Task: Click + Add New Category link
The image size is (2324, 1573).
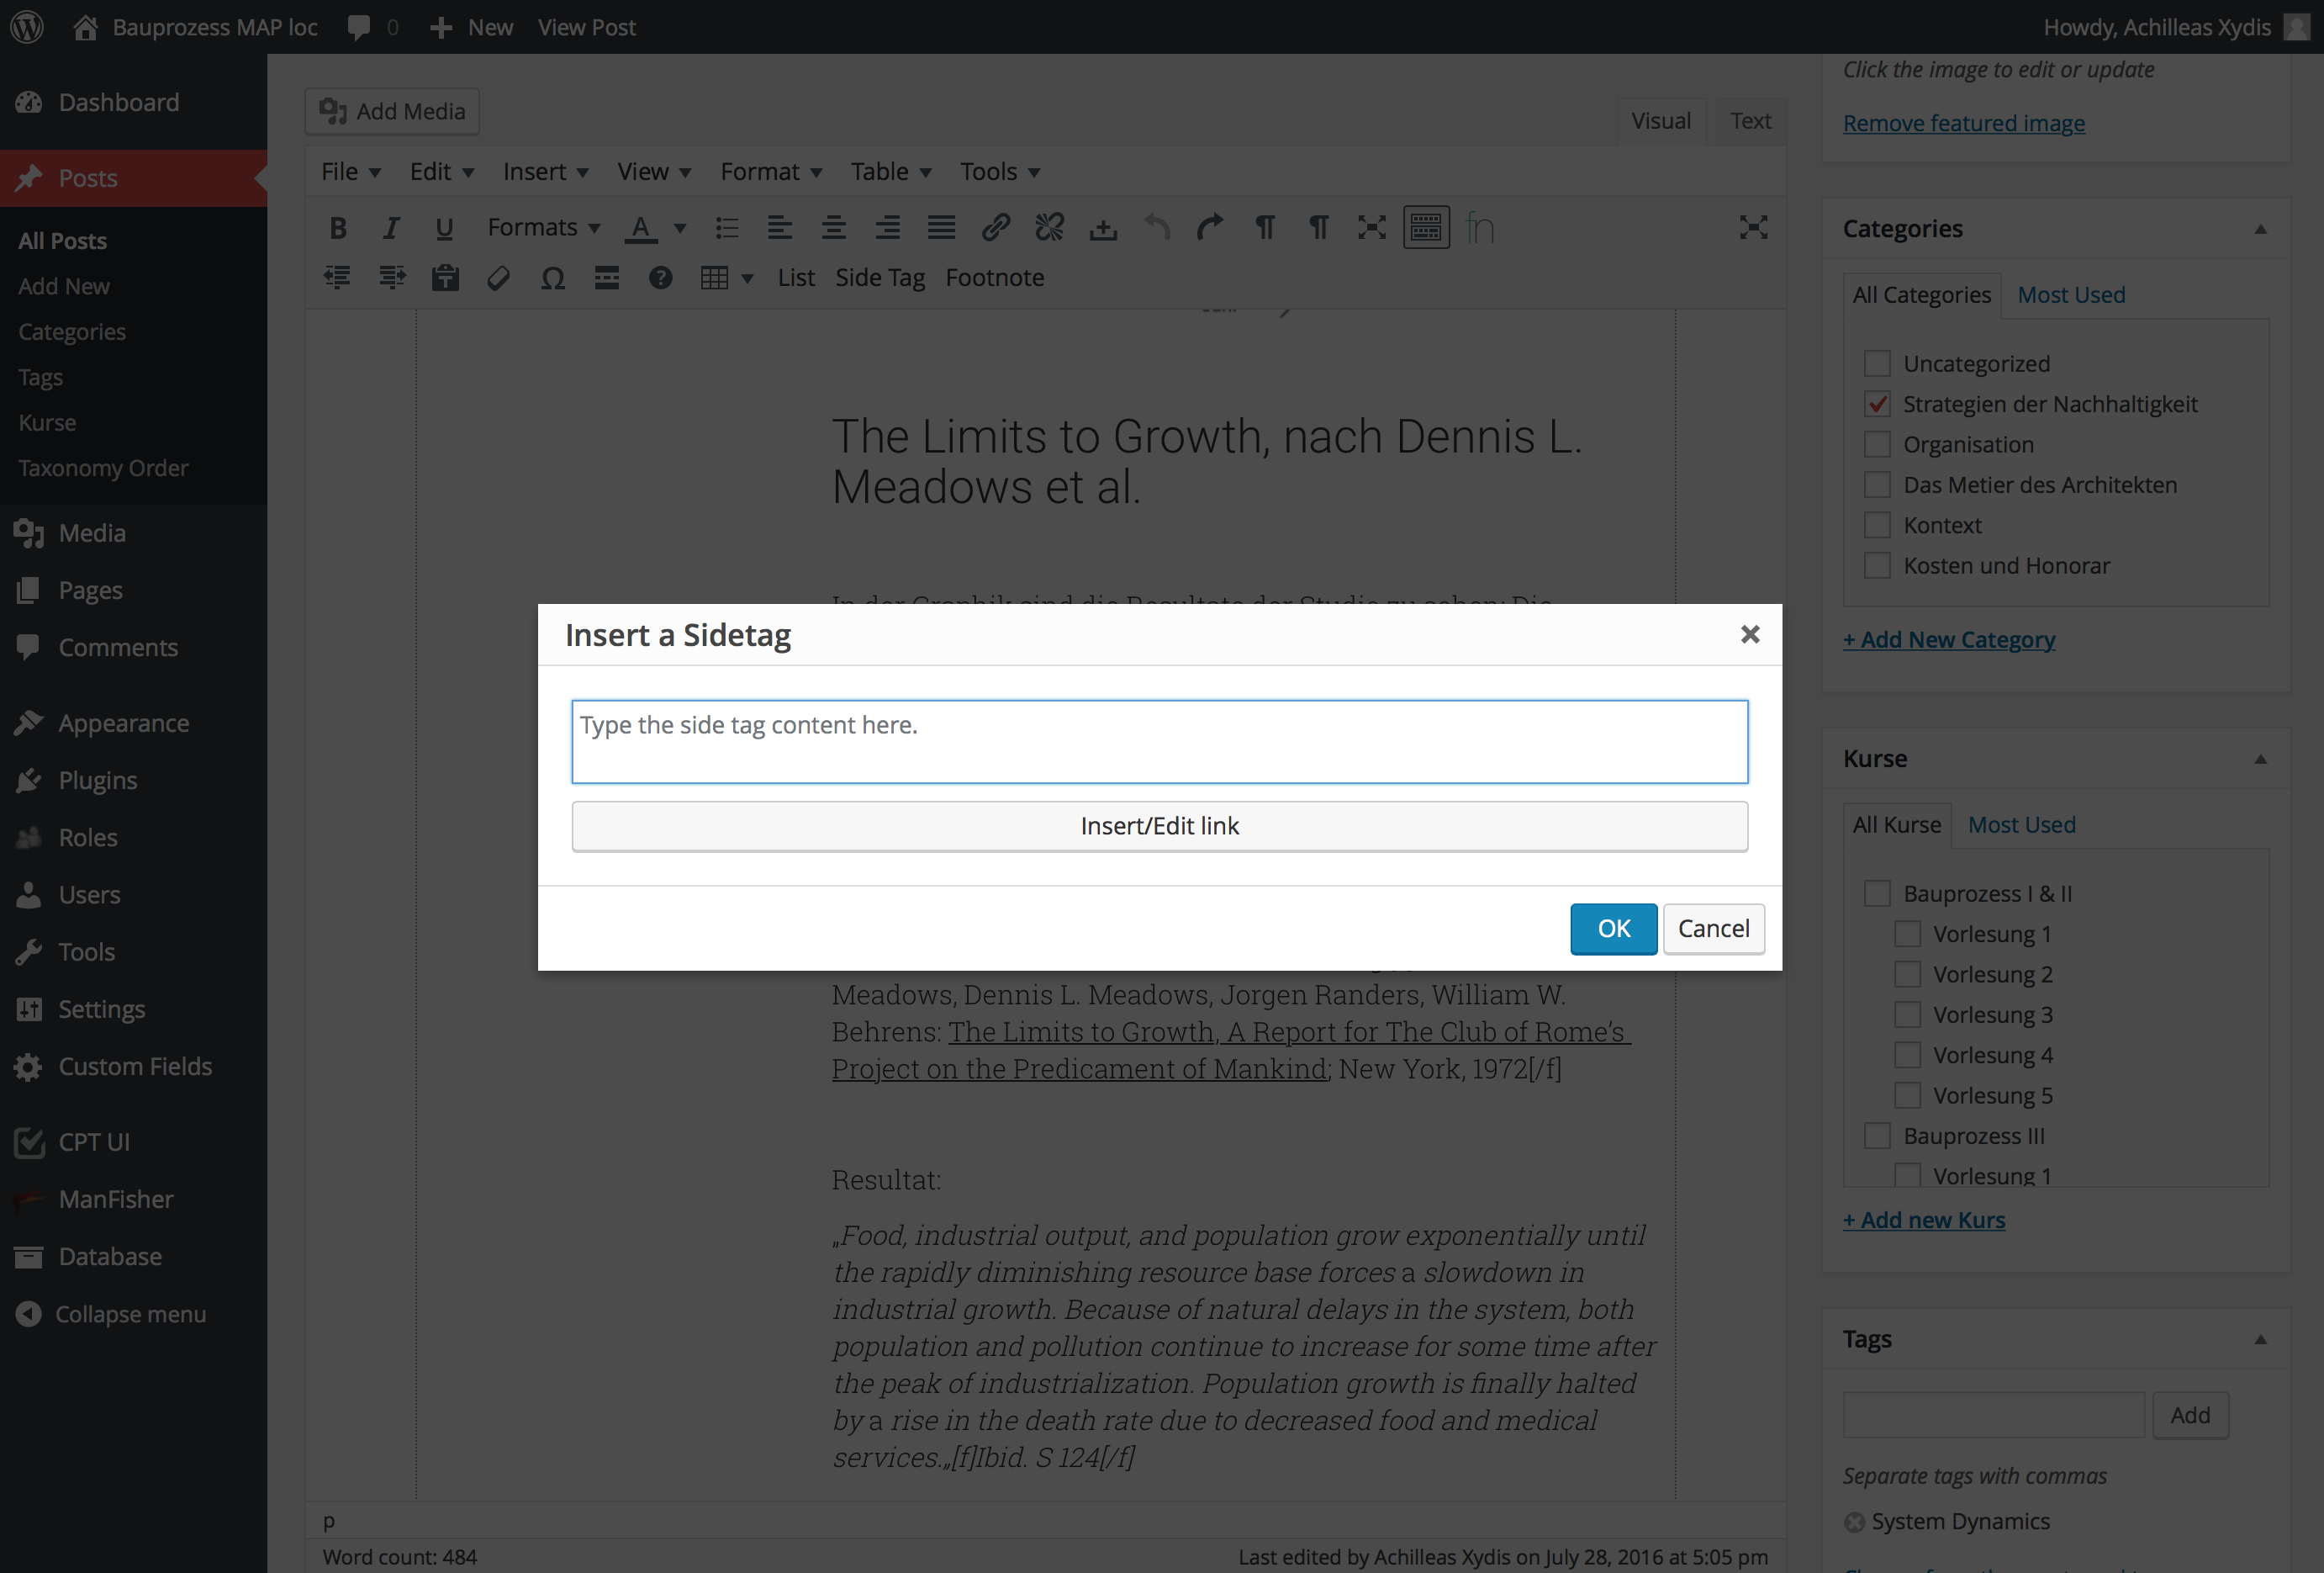Action: (1948, 639)
